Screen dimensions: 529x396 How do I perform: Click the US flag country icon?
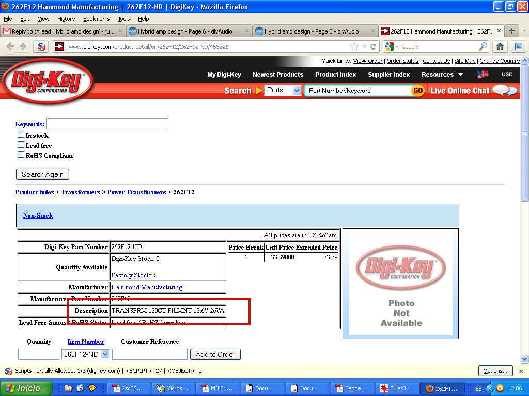[x=483, y=74]
